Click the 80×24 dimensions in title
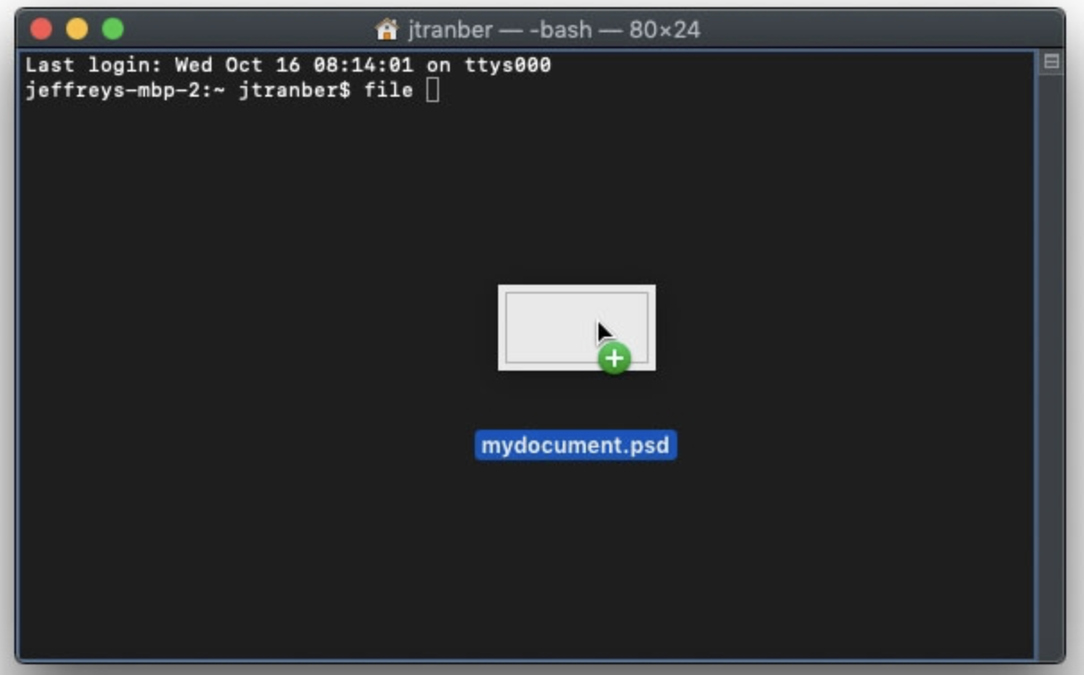 coord(664,30)
